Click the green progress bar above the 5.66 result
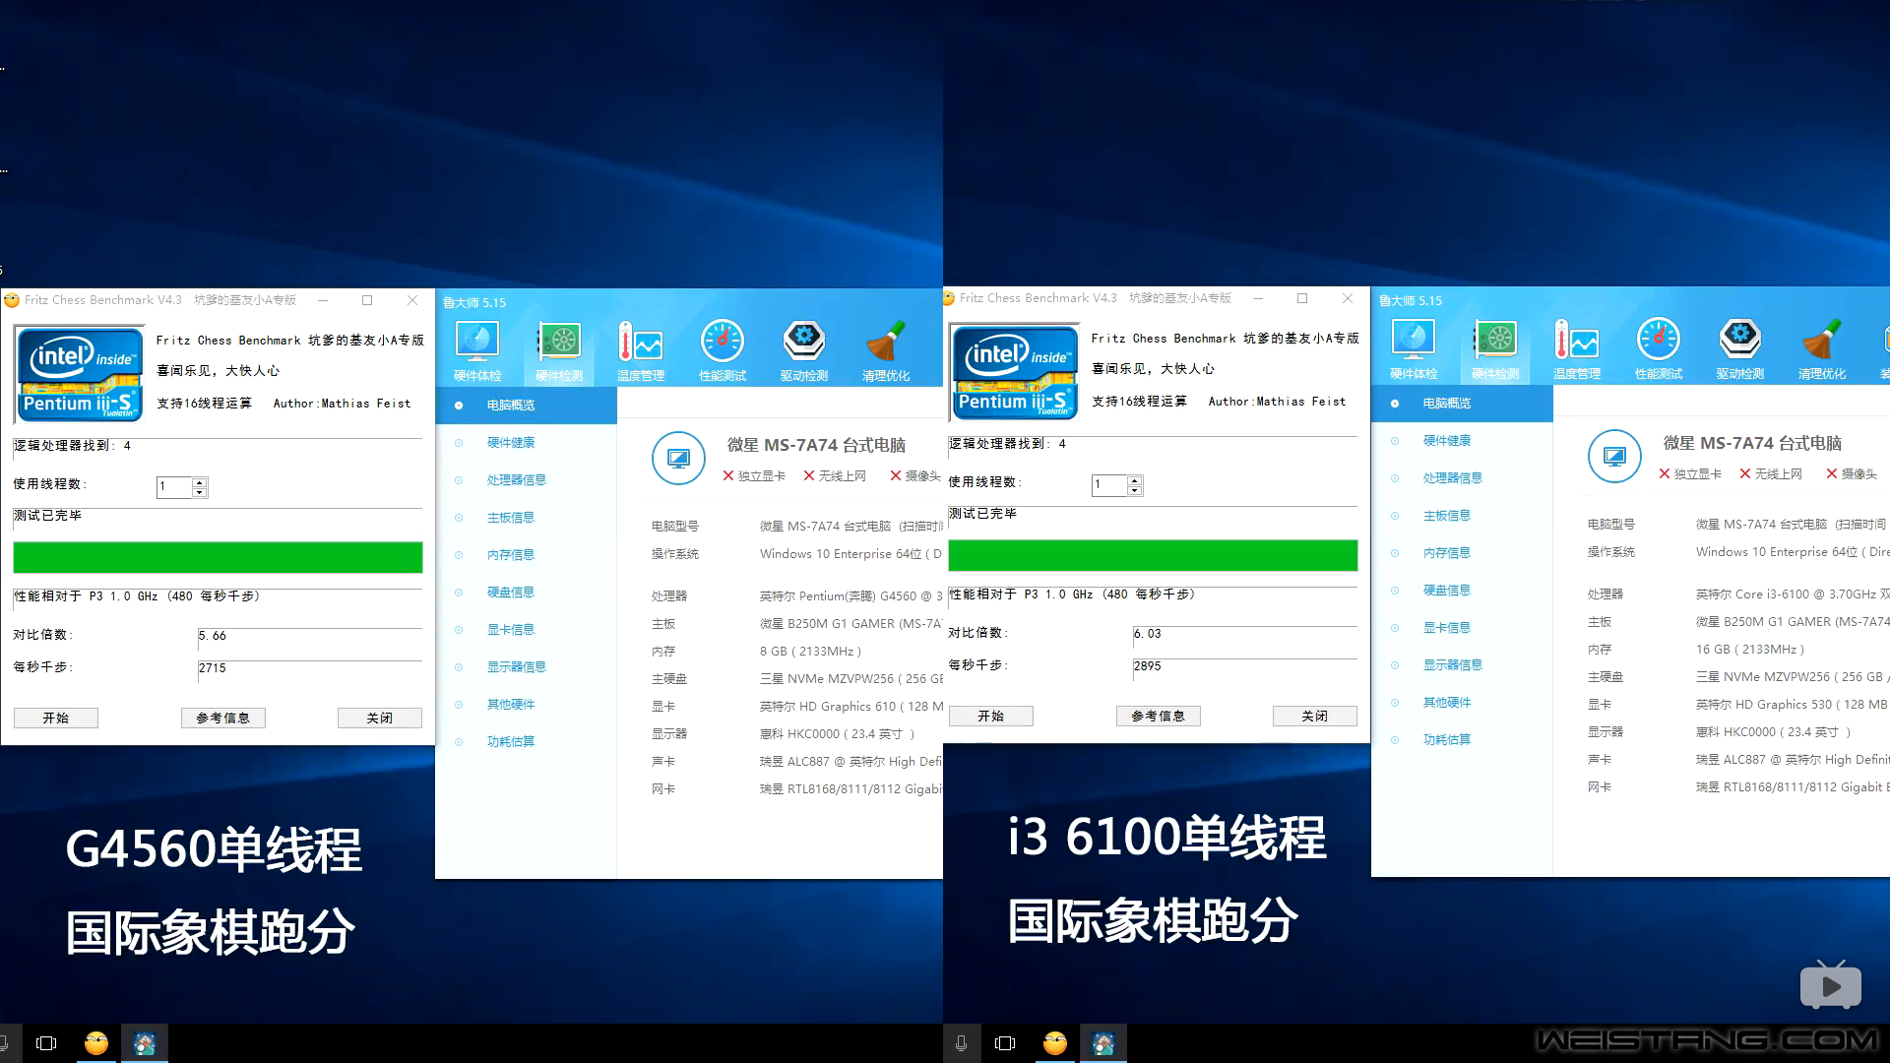Screen dimensions: 1890x1063 (x=219, y=557)
